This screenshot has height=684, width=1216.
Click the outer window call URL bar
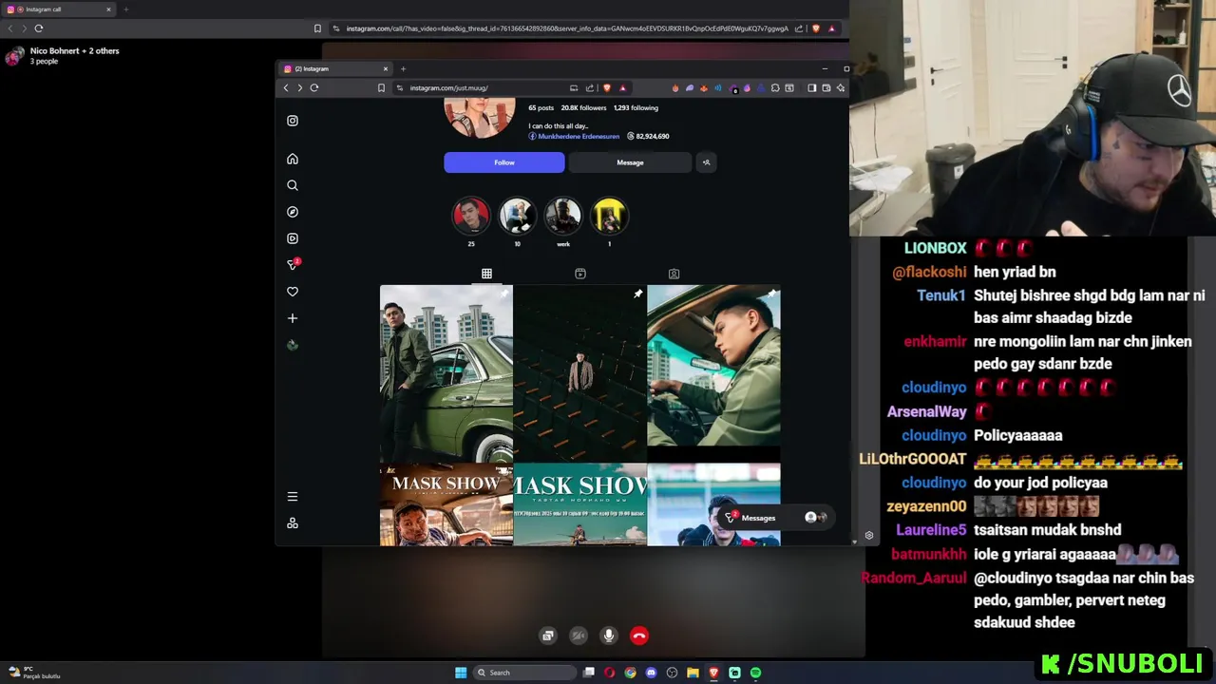(x=567, y=28)
